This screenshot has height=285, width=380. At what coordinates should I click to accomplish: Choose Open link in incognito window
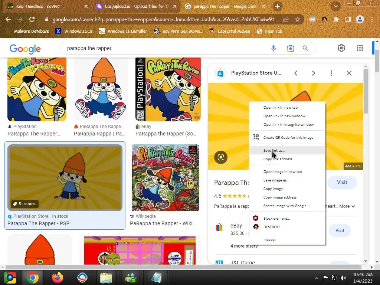288,125
